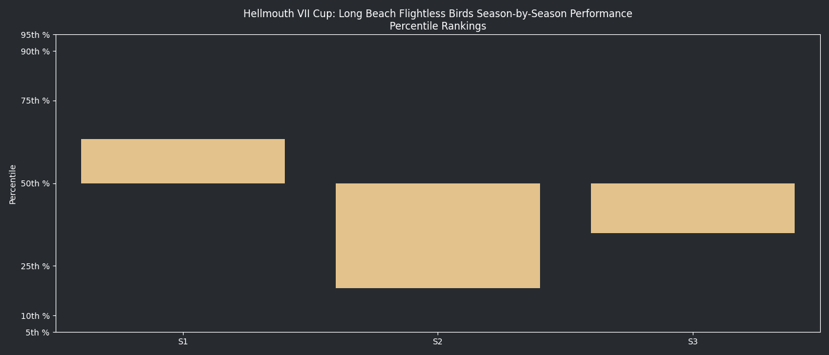Image resolution: width=829 pixels, height=355 pixels.
Task: Click the y-axis tick mark beside 75th %
Action: [x=54, y=101]
